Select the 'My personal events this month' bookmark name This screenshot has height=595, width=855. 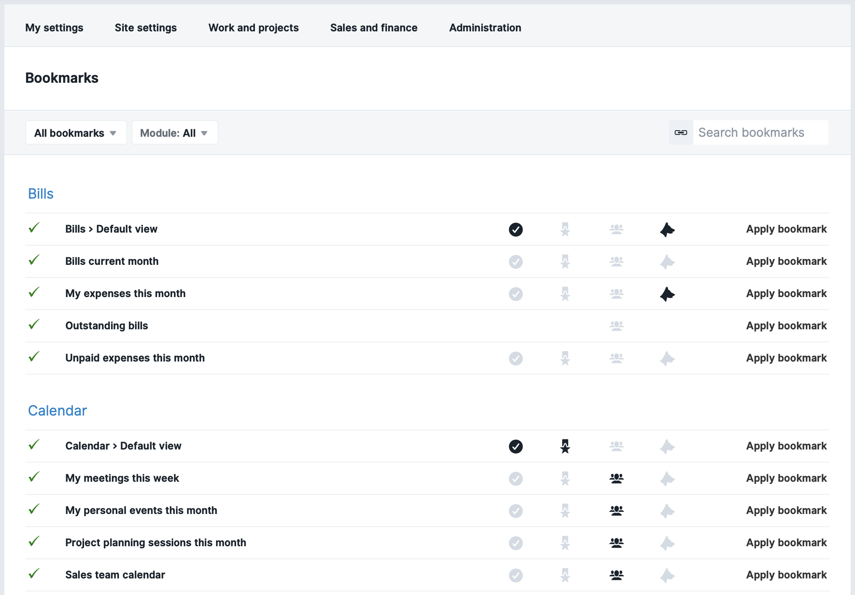coord(141,510)
